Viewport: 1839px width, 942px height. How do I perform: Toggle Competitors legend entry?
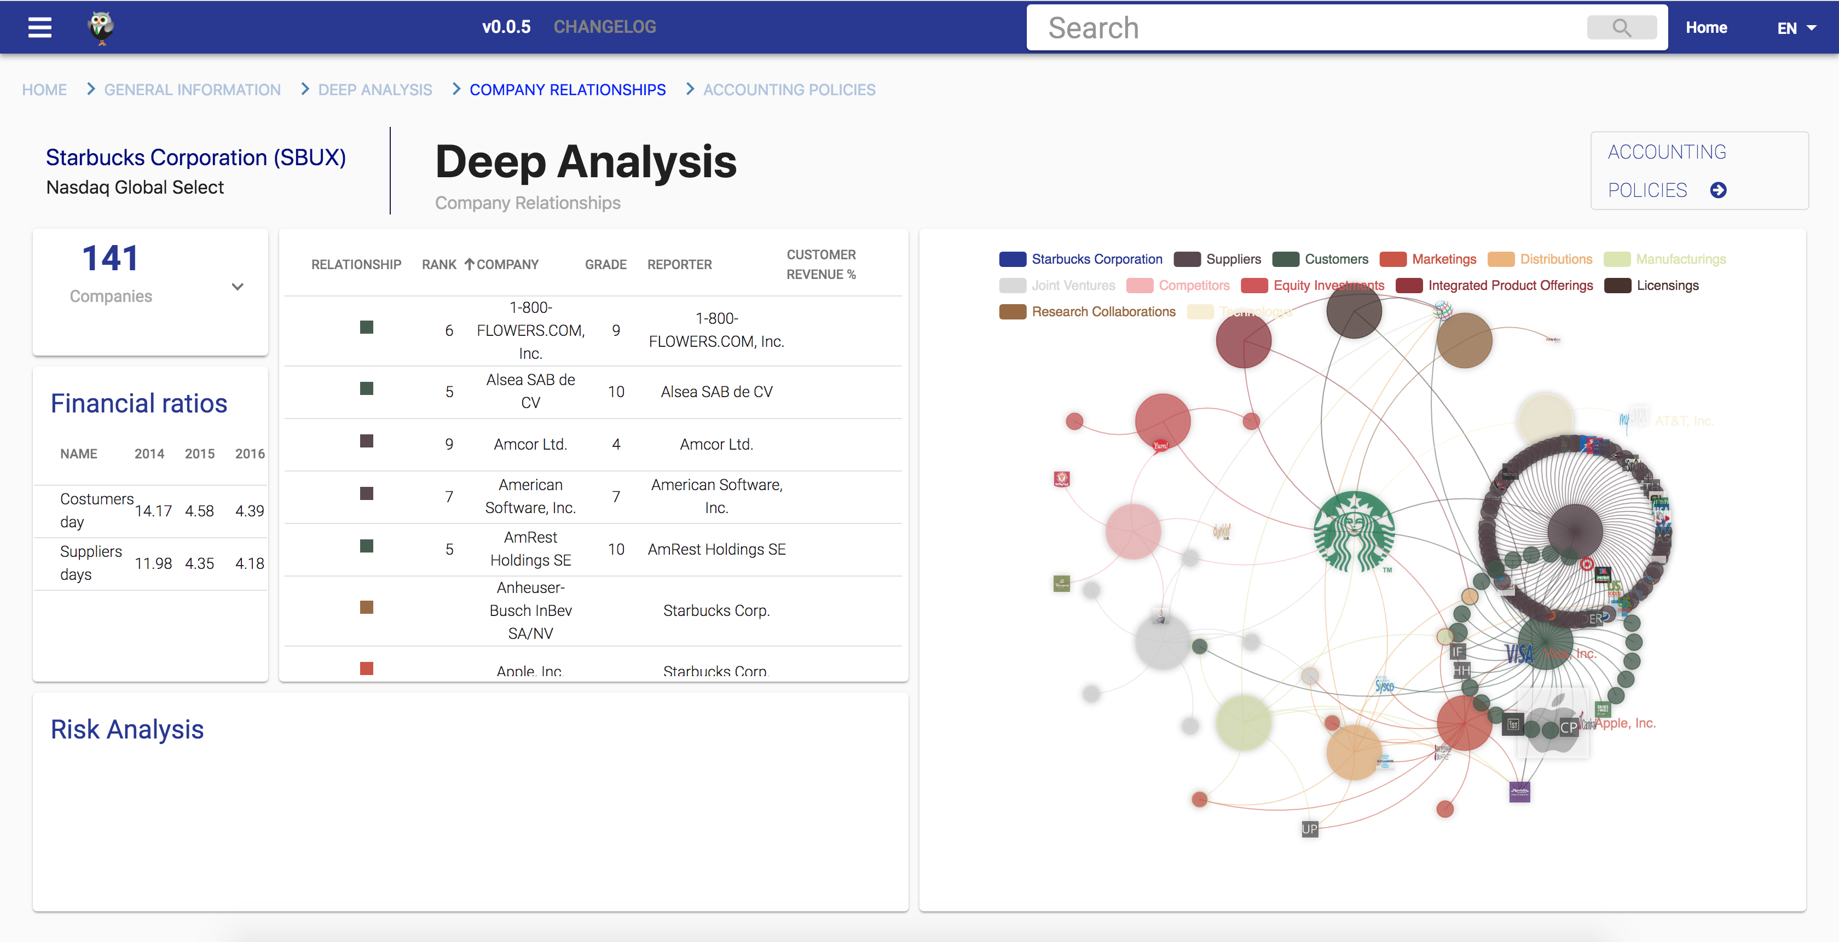[x=1178, y=286]
